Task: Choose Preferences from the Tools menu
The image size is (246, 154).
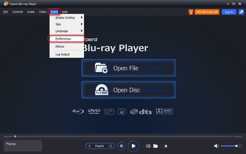Action: pos(67,39)
